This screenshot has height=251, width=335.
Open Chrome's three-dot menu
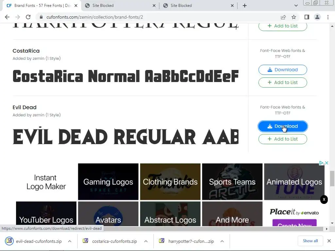tap(328, 17)
